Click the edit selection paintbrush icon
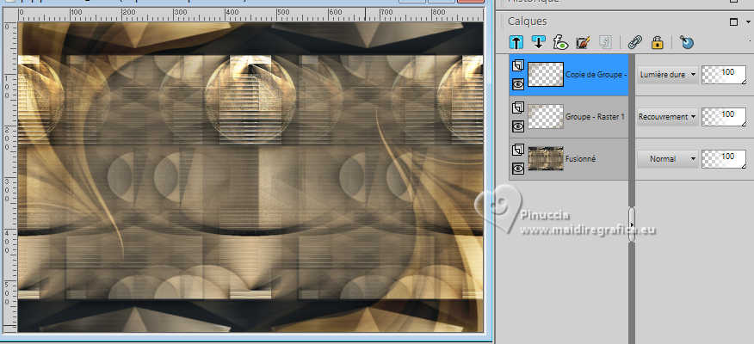The image size is (754, 344). pyautogui.click(x=583, y=42)
